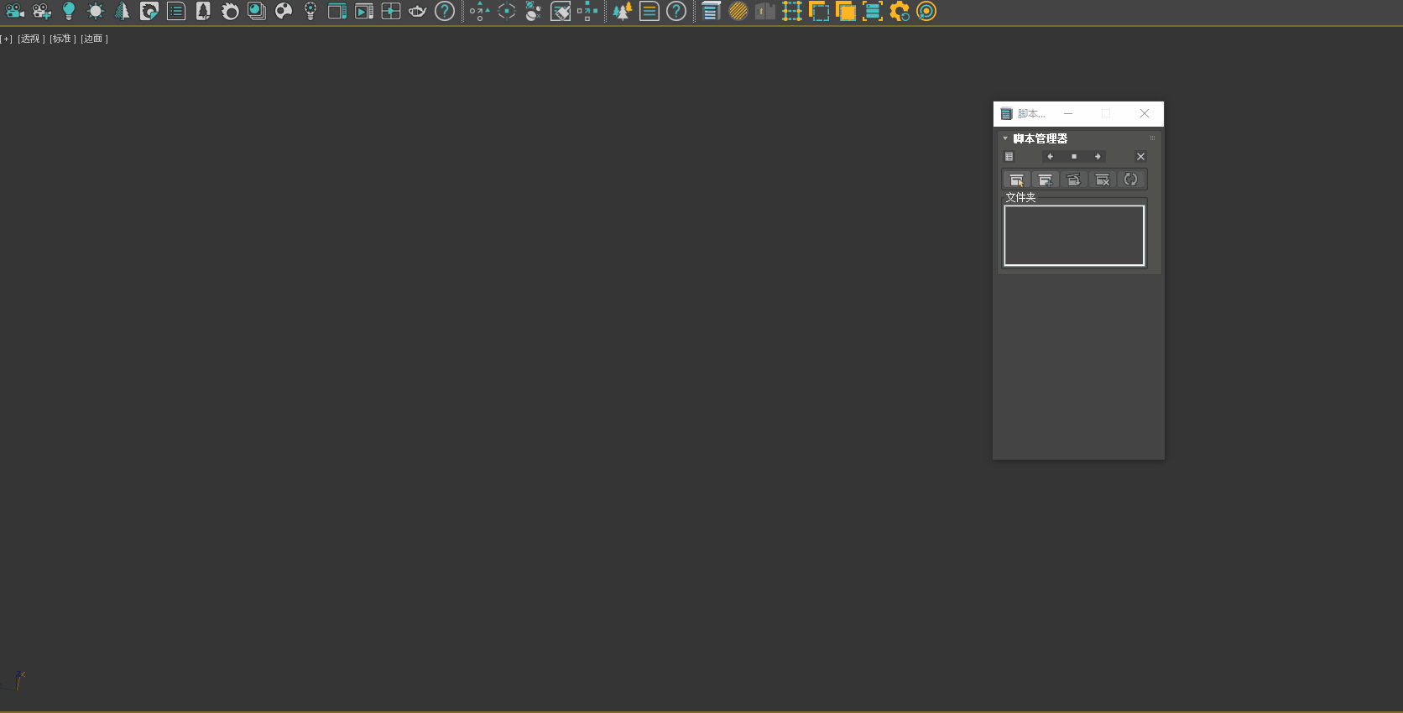The image size is (1403, 713).
Task: Click the light bulb icon in toolbar
Action: 69,11
